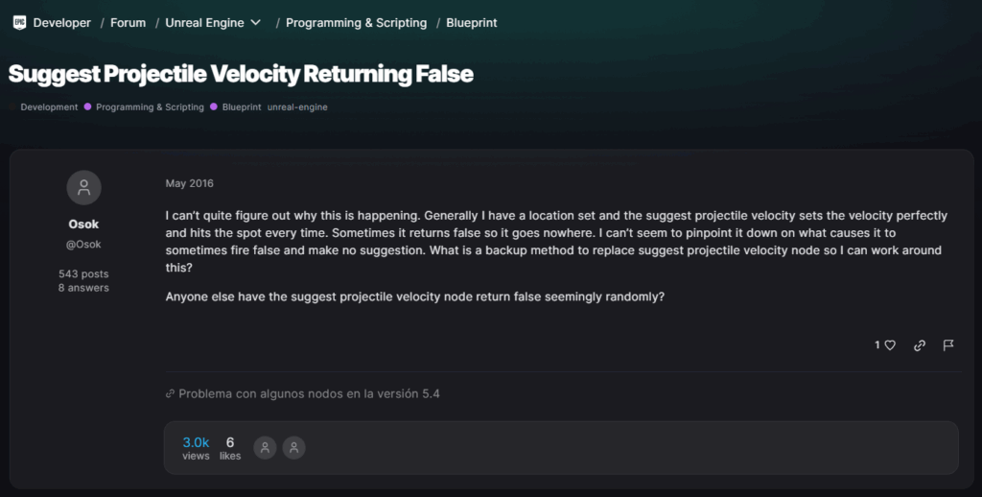Expand the Unreal Engine dropdown chevron
The width and height of the screenshot is (982, 497).
pyautogui.click(x=256, y=22)
